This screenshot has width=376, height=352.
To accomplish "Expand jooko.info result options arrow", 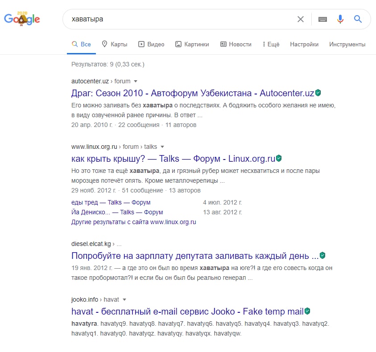I will click(x=124, y=300).
